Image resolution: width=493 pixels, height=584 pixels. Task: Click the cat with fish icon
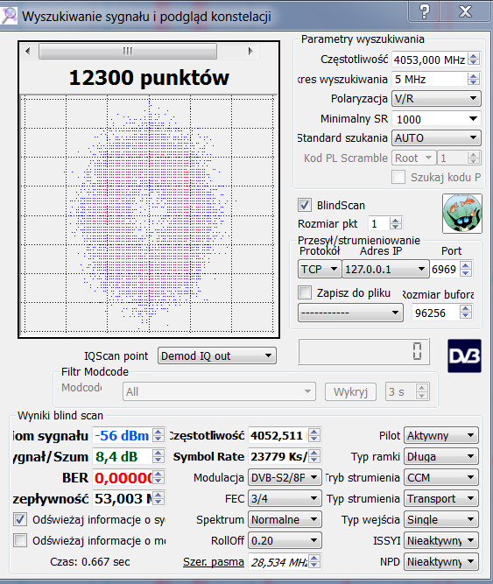tap(462, 214)
